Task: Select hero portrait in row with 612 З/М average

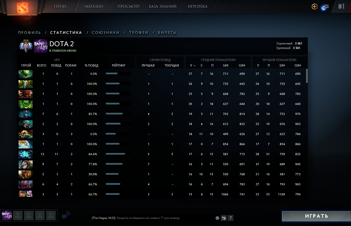Action: point(26,124)
